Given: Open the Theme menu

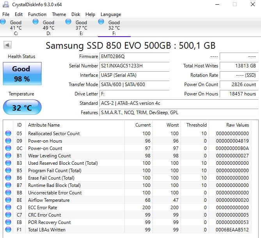Looking at the screenshot, I should point(59,14).
